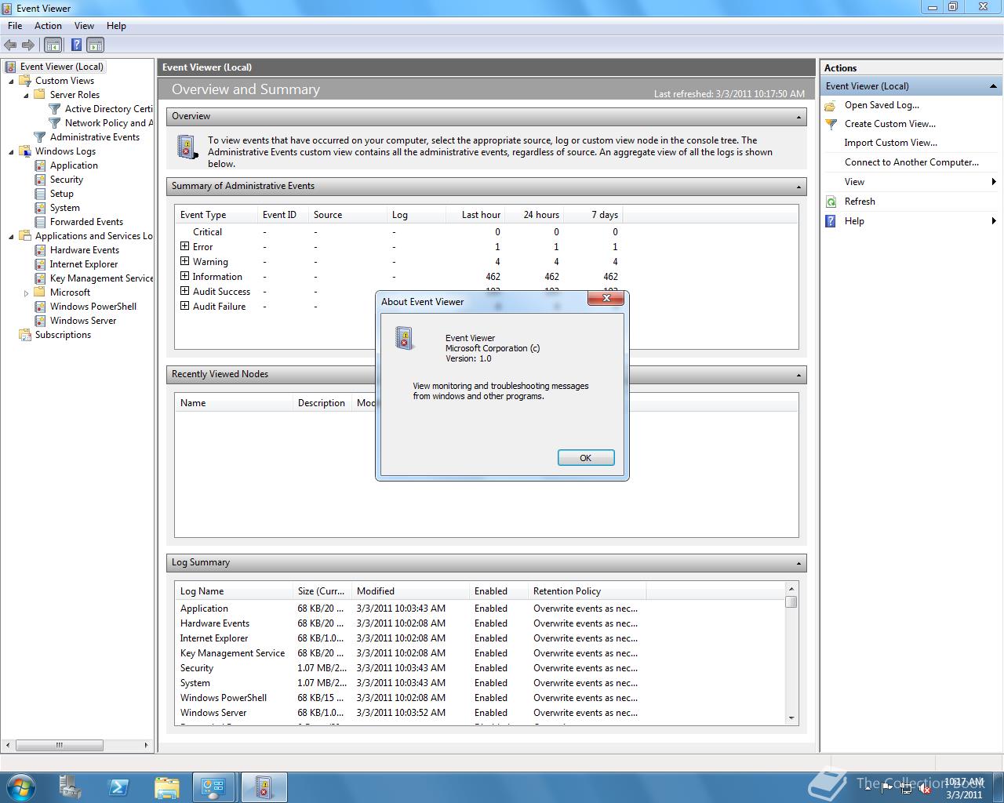Click the Create Custom View funnel icon
Screen dimensions: 1004x803
tap(831, 124)
